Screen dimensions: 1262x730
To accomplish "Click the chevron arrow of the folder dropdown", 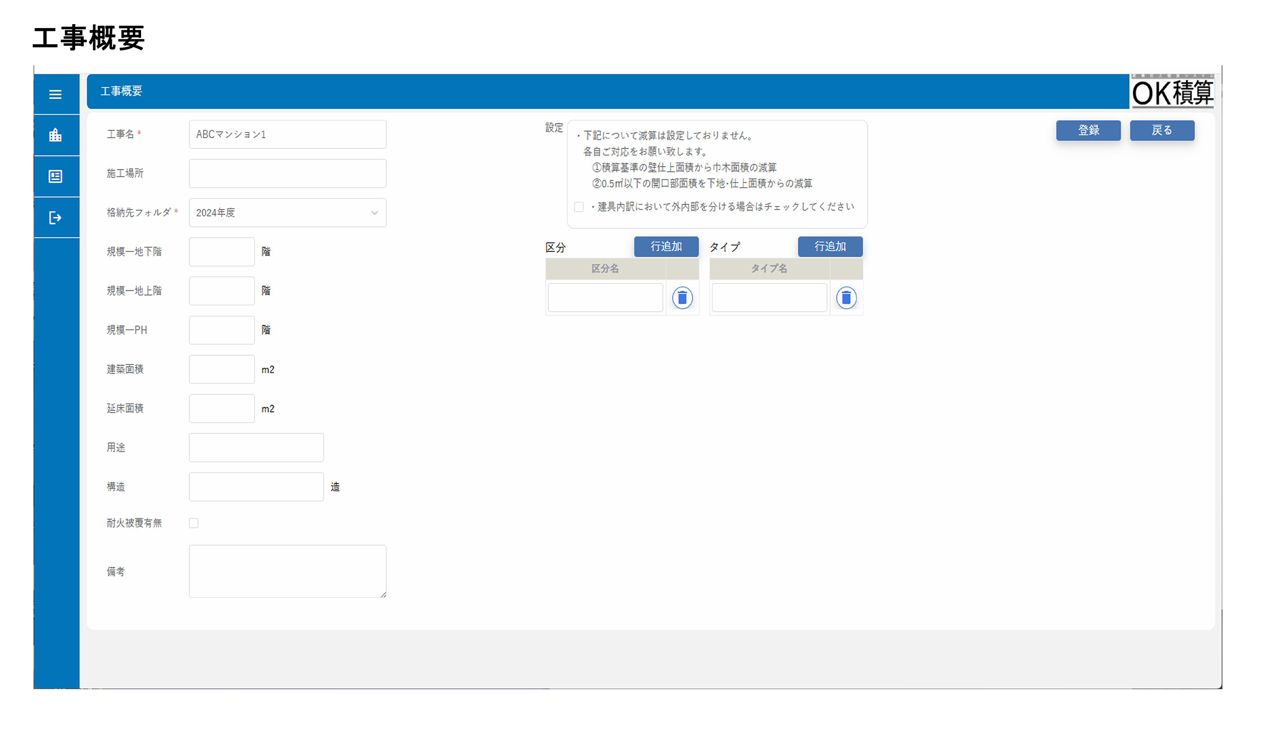I will pos(375,213).
